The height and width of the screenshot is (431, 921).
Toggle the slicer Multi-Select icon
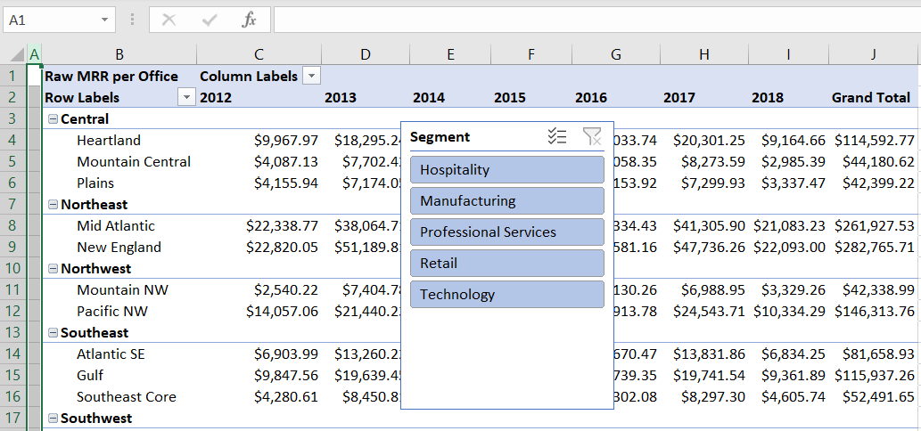pyautogui.click(x=556, y=136)
